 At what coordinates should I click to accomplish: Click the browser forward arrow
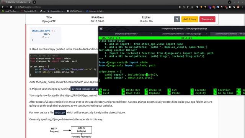point(7,7)
